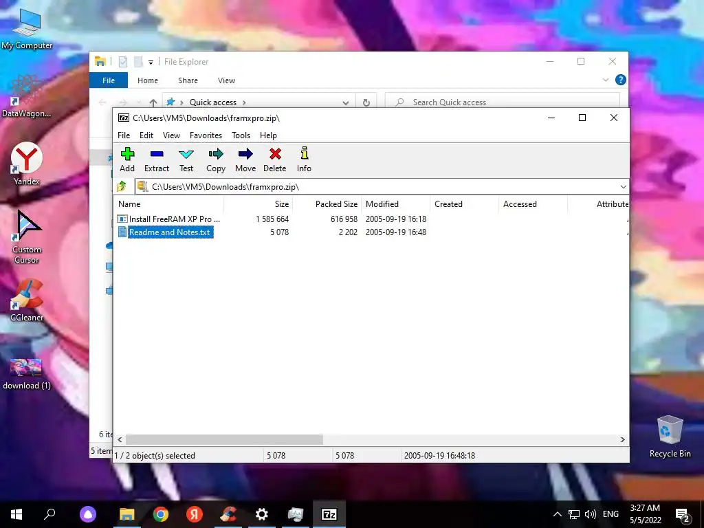
Task: Sort by Packed Size column
Action: pyautogui.click(x=327, y=203)
